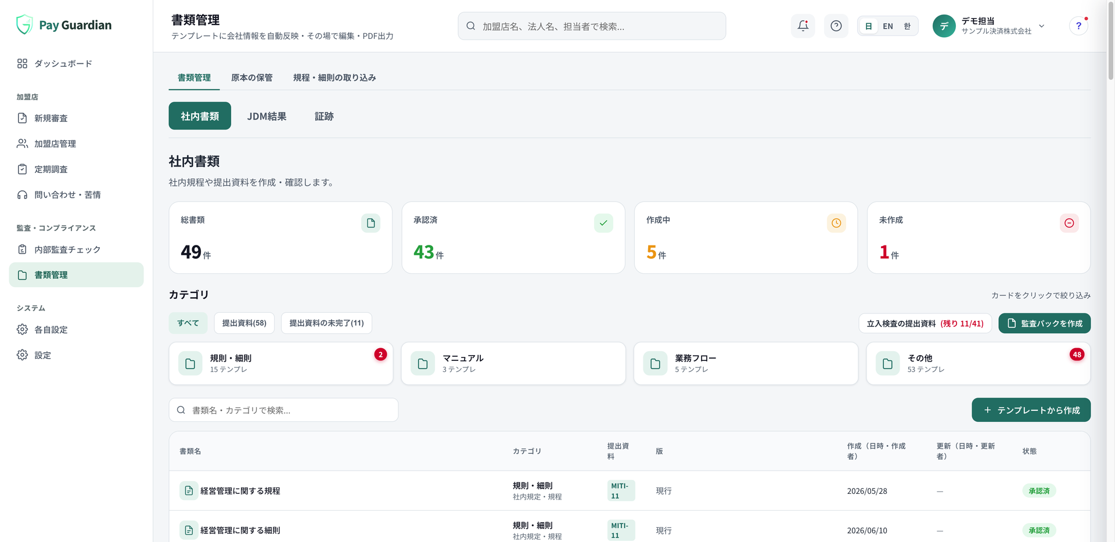This screenshot has width=1115, height=542.
Task: Click the 未作成 card minus icon
Action: (1069, 223)
